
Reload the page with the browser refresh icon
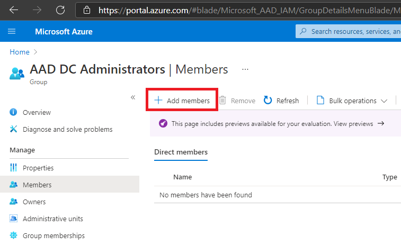click(60, 10)
